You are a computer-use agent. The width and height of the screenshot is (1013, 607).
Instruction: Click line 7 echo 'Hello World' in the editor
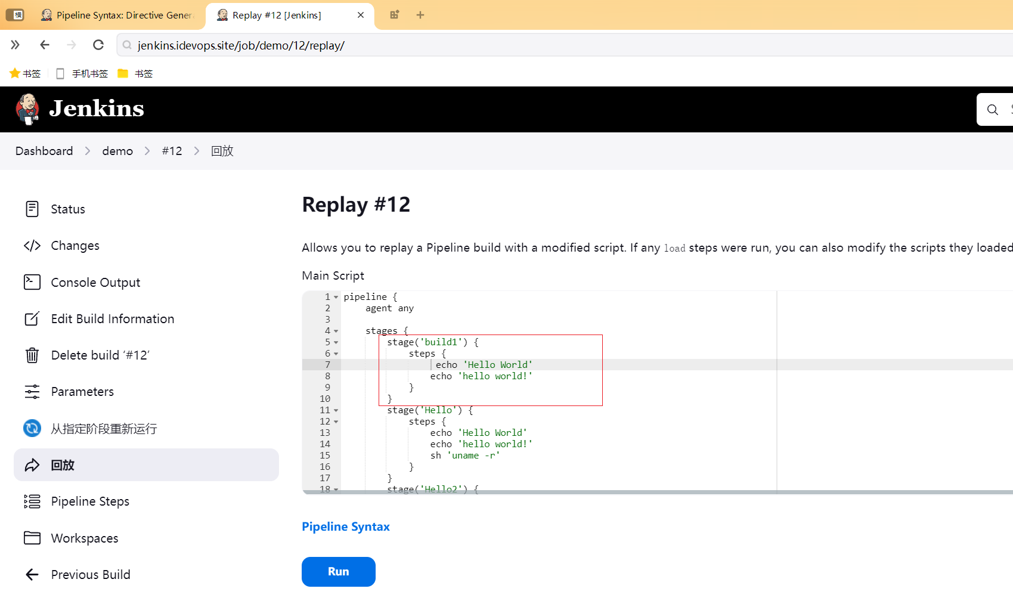pyautogui.click(x=484, y=365)
